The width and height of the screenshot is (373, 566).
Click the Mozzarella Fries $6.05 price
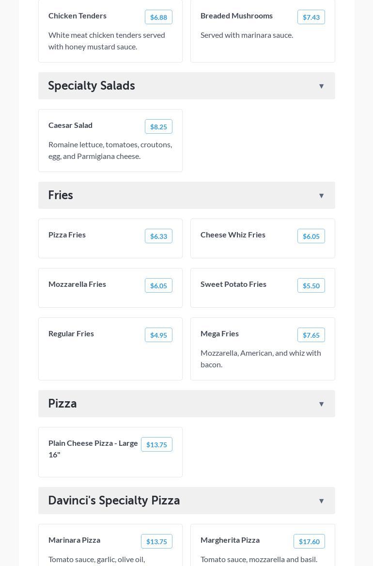coord(158,286)
